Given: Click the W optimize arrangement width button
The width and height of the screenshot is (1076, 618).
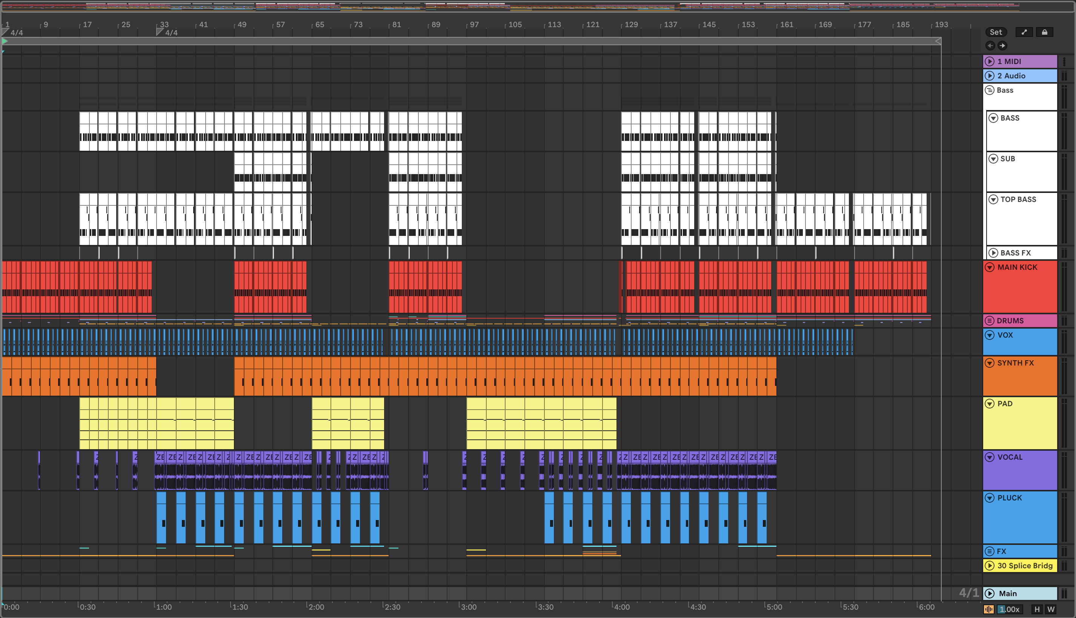Looking at the screenshot, I should 1051,609.
